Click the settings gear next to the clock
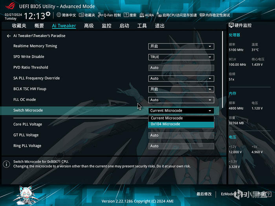The width and height of the screenshot is (275, 206). click(x=48, y=14)
